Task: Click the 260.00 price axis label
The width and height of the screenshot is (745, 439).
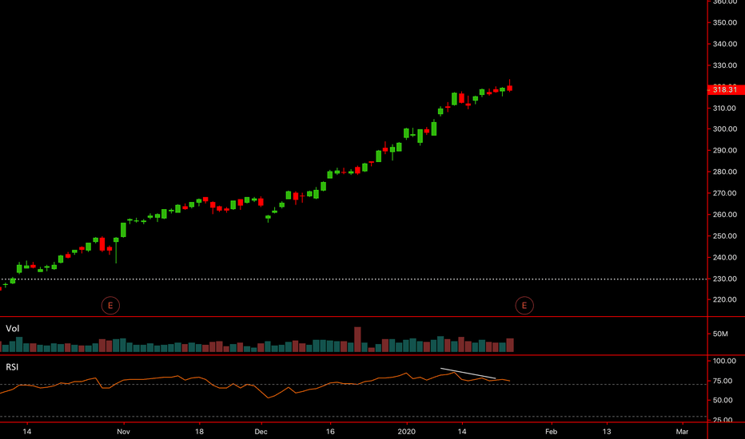Action: click(724, 215)
